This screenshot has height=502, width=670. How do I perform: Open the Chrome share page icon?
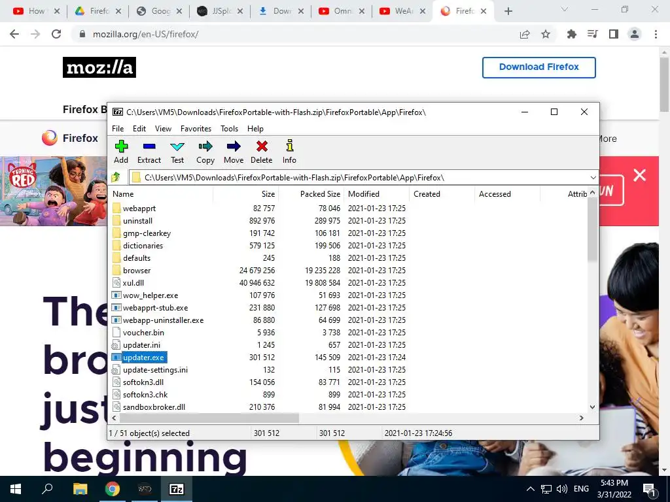click(x=525, y=34)
